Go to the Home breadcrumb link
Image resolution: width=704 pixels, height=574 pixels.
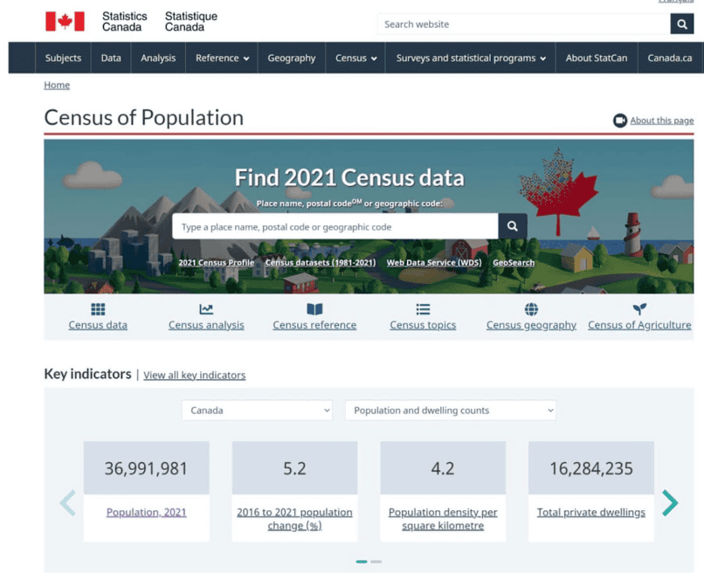pos(57,85)
